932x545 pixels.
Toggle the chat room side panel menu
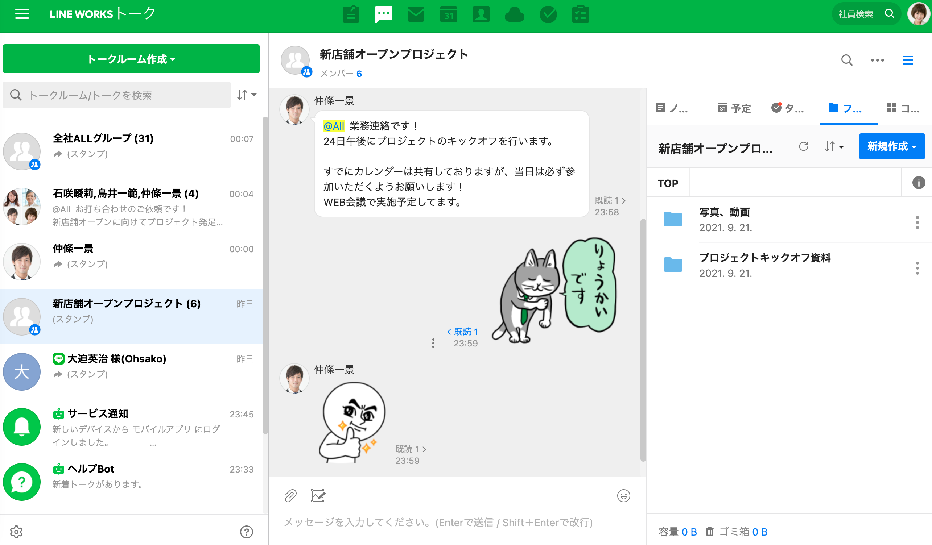click(908, 60)
